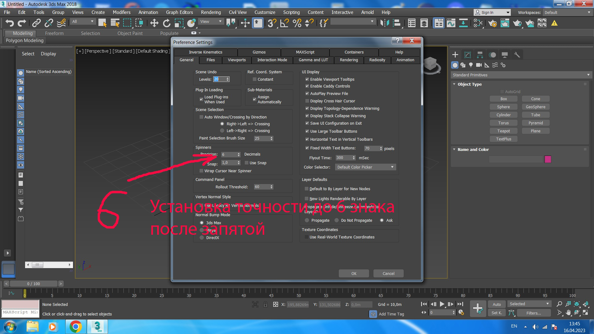Screen dimensions: 594x334
Task: Select Left->Right => Crossing radio option
Action: (222, 131)
